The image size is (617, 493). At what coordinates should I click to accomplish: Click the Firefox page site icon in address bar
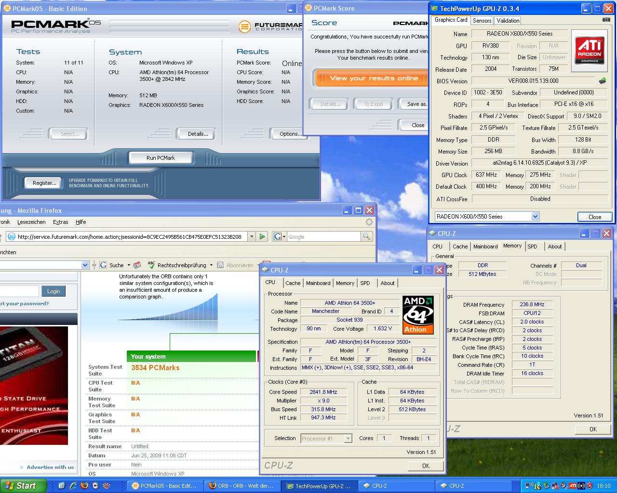11,236
